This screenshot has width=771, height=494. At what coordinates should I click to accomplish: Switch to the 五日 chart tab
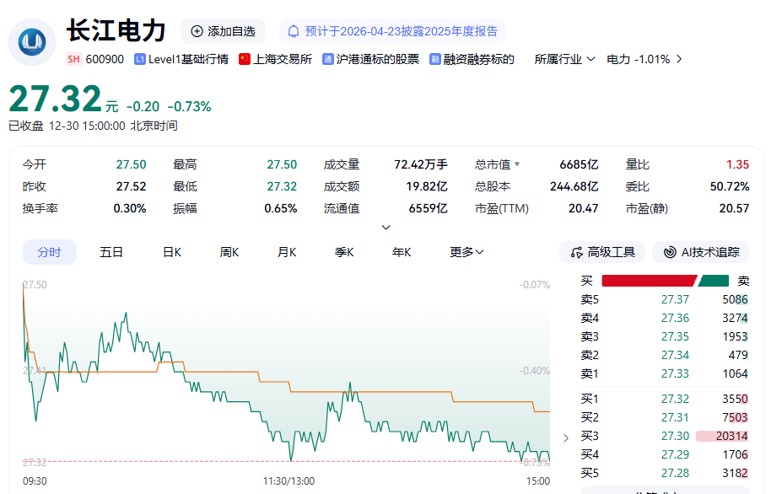111,252
